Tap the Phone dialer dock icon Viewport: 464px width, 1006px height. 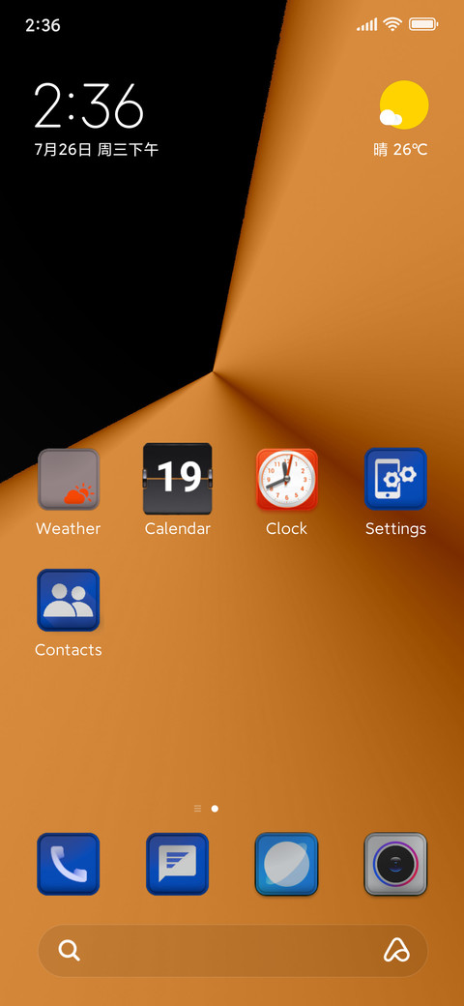pos(69,864)
